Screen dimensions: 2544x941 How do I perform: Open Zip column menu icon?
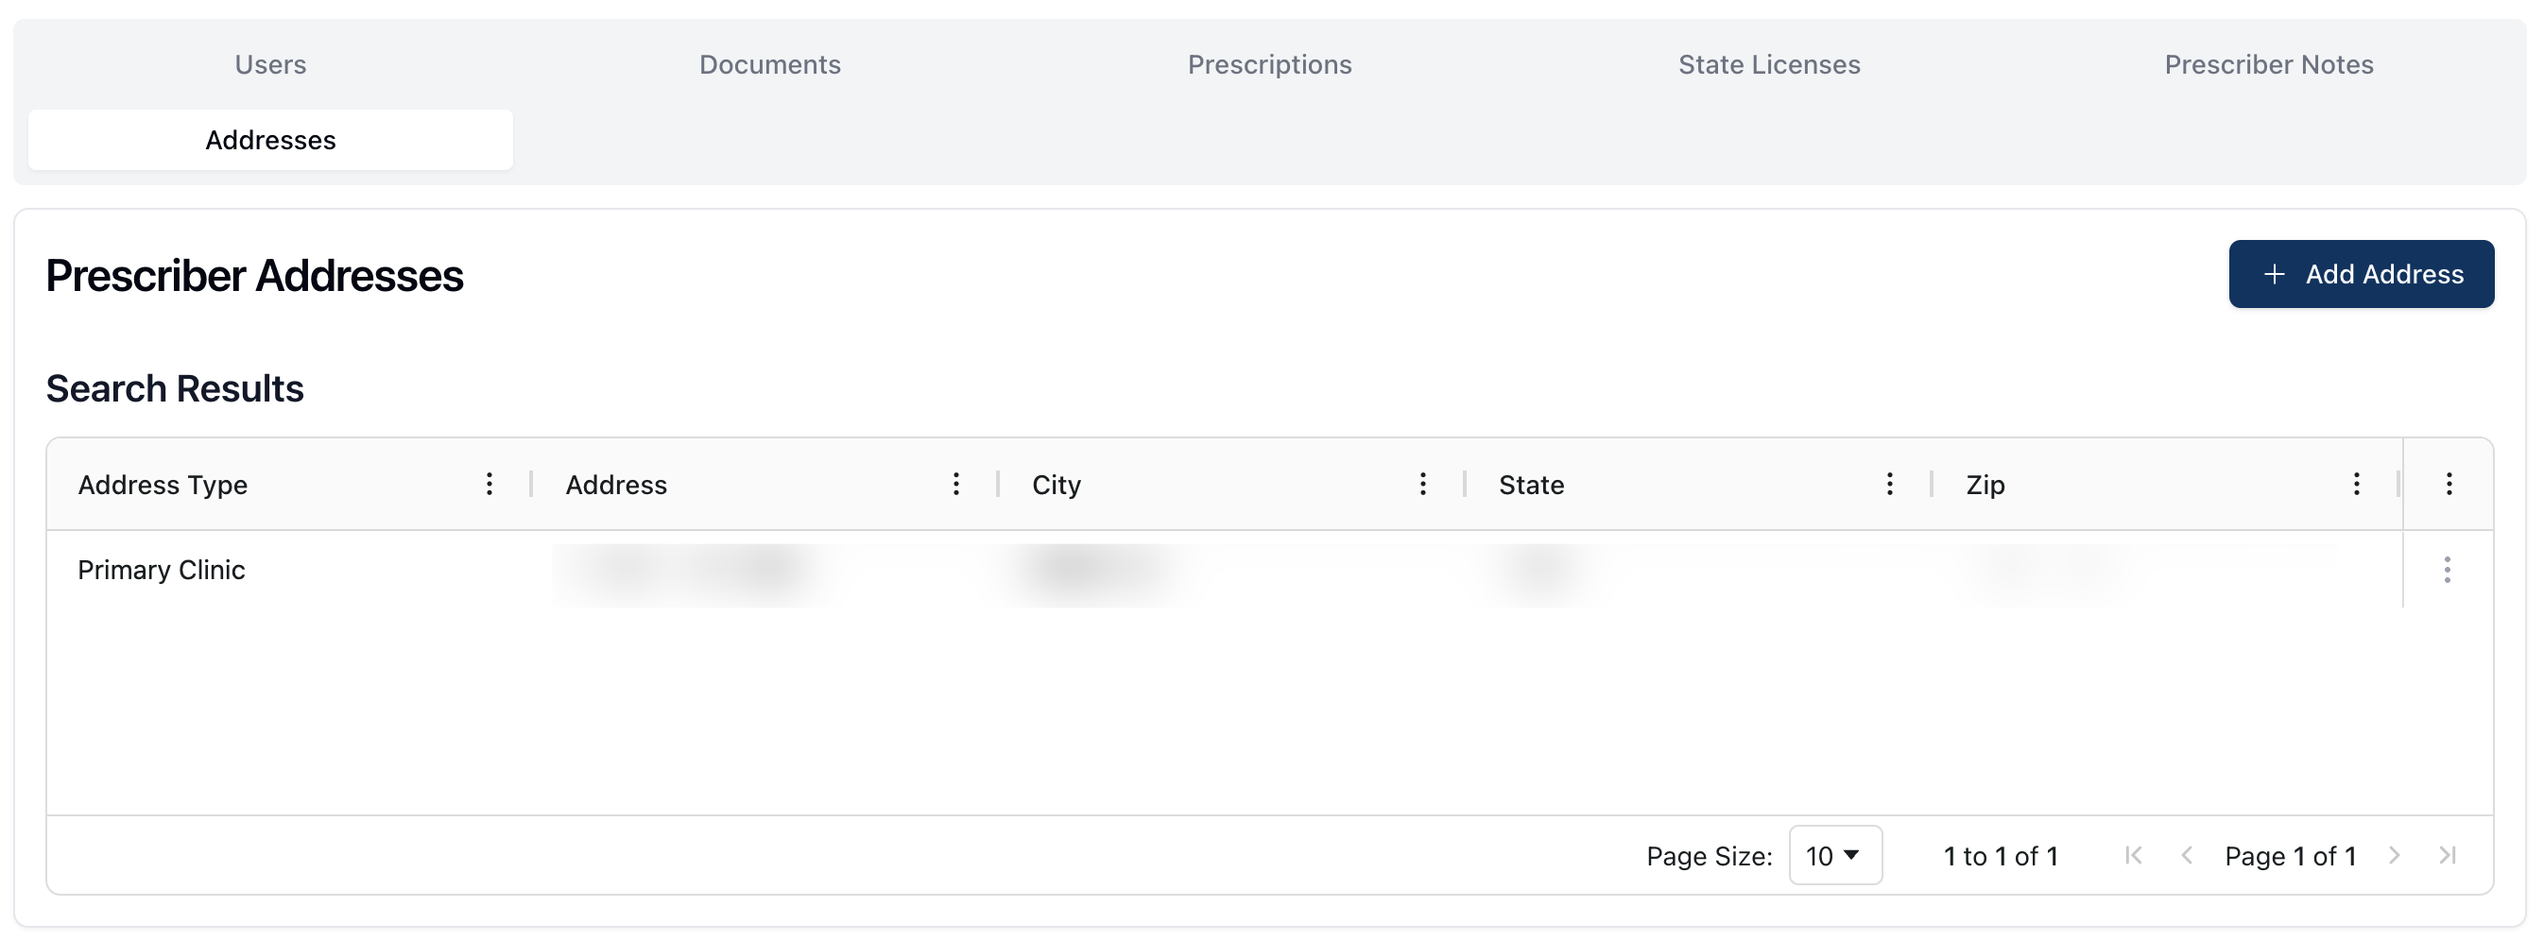(2355, 484)
